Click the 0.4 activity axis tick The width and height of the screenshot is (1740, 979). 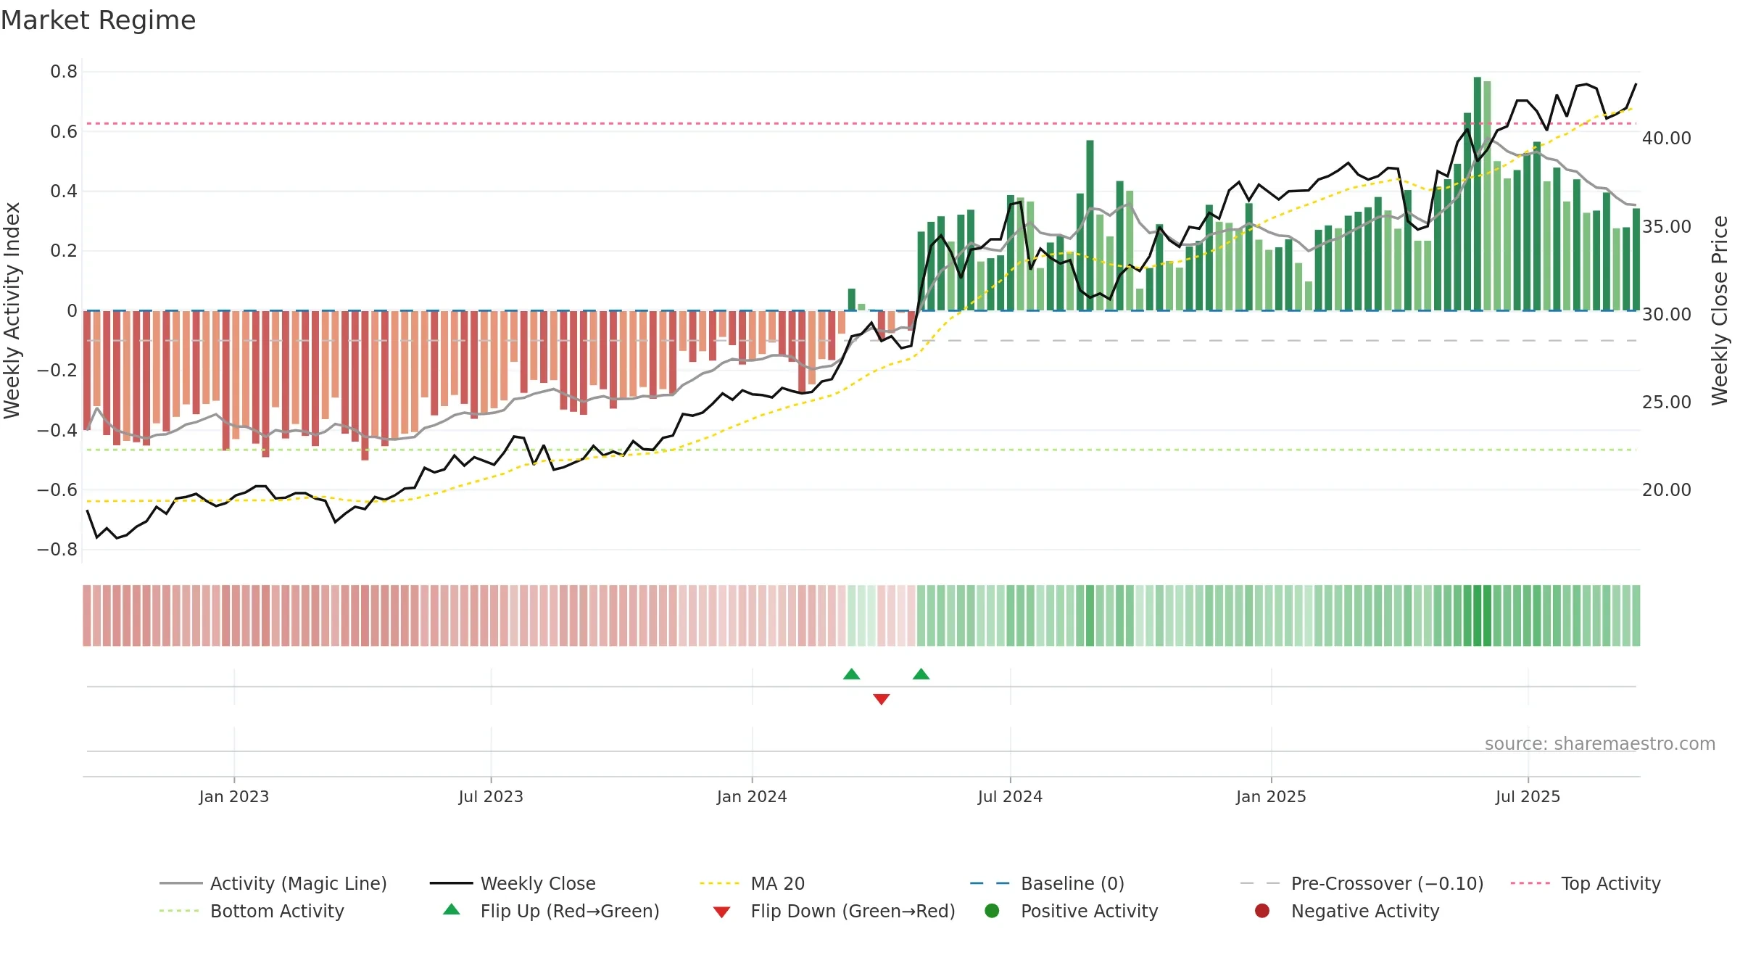point(64,191)
